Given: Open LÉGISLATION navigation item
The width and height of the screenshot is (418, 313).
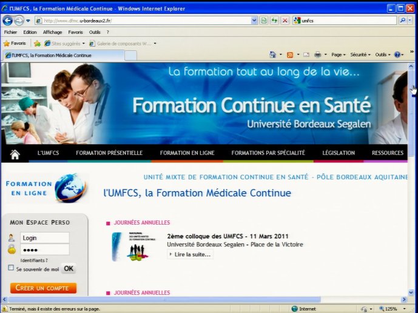Looking at the screenshot, I should click(x=339, y=153).
